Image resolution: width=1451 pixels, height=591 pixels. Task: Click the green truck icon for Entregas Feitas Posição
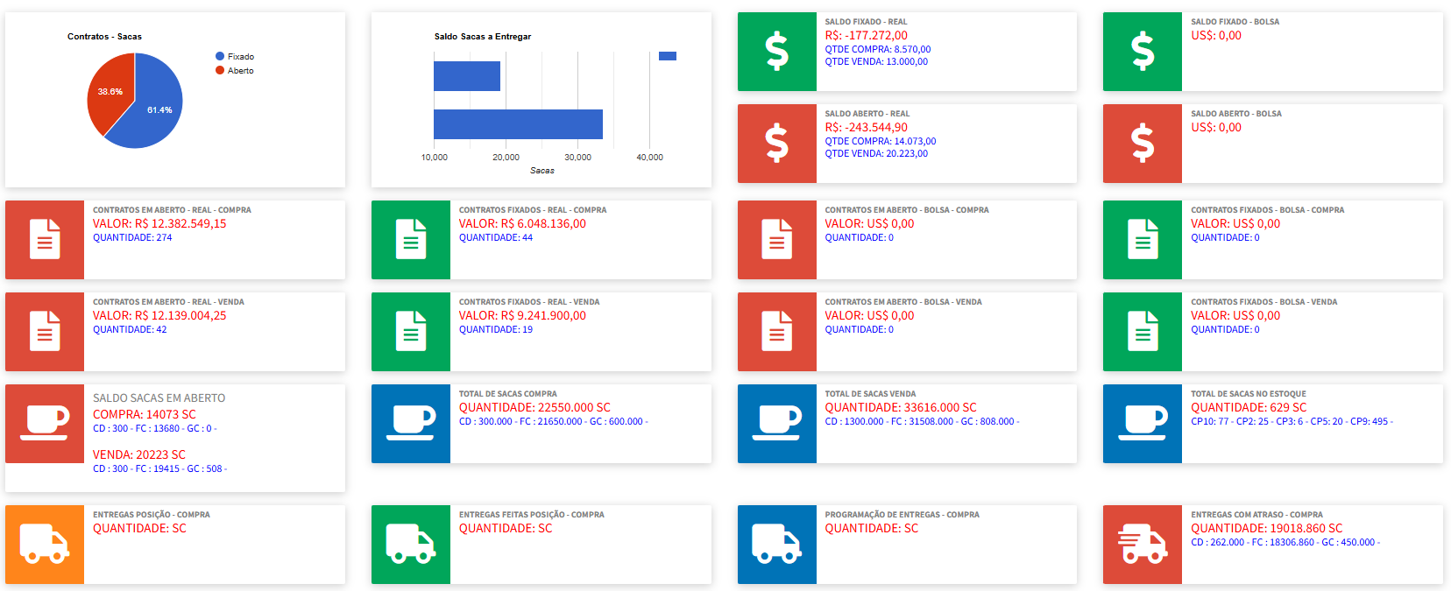410,545
